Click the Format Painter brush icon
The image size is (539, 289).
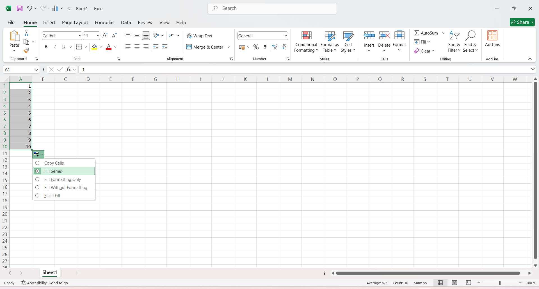pos(26,51)
